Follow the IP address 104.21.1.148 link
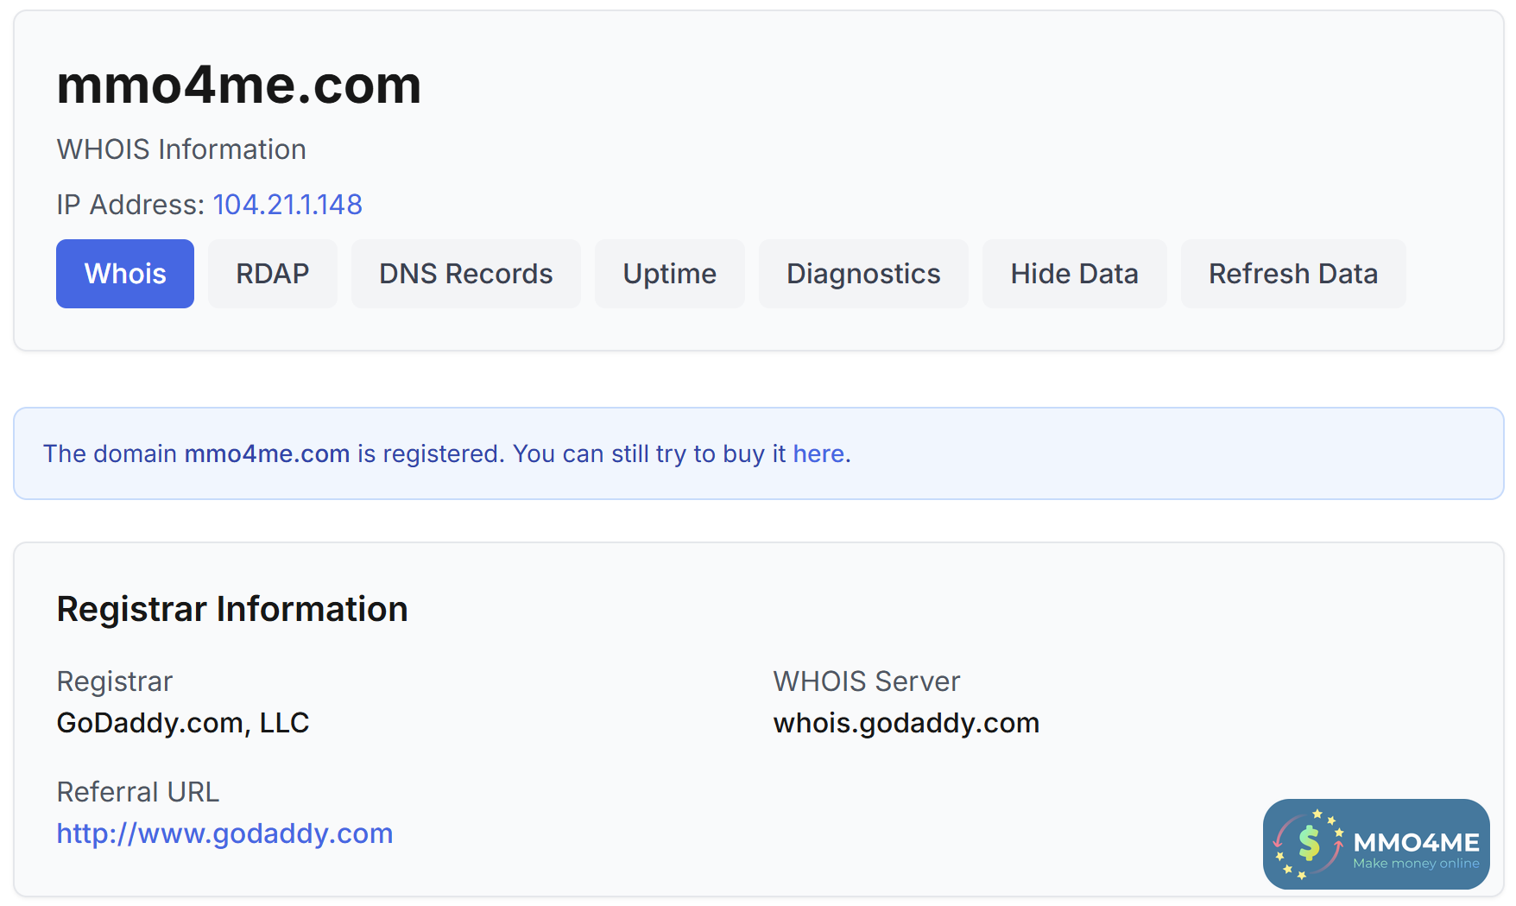The image size is (1516, 906). click(287, 205)
